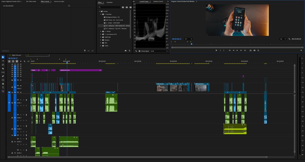
Task: Open the Properties tab
Action: point(110,2)
